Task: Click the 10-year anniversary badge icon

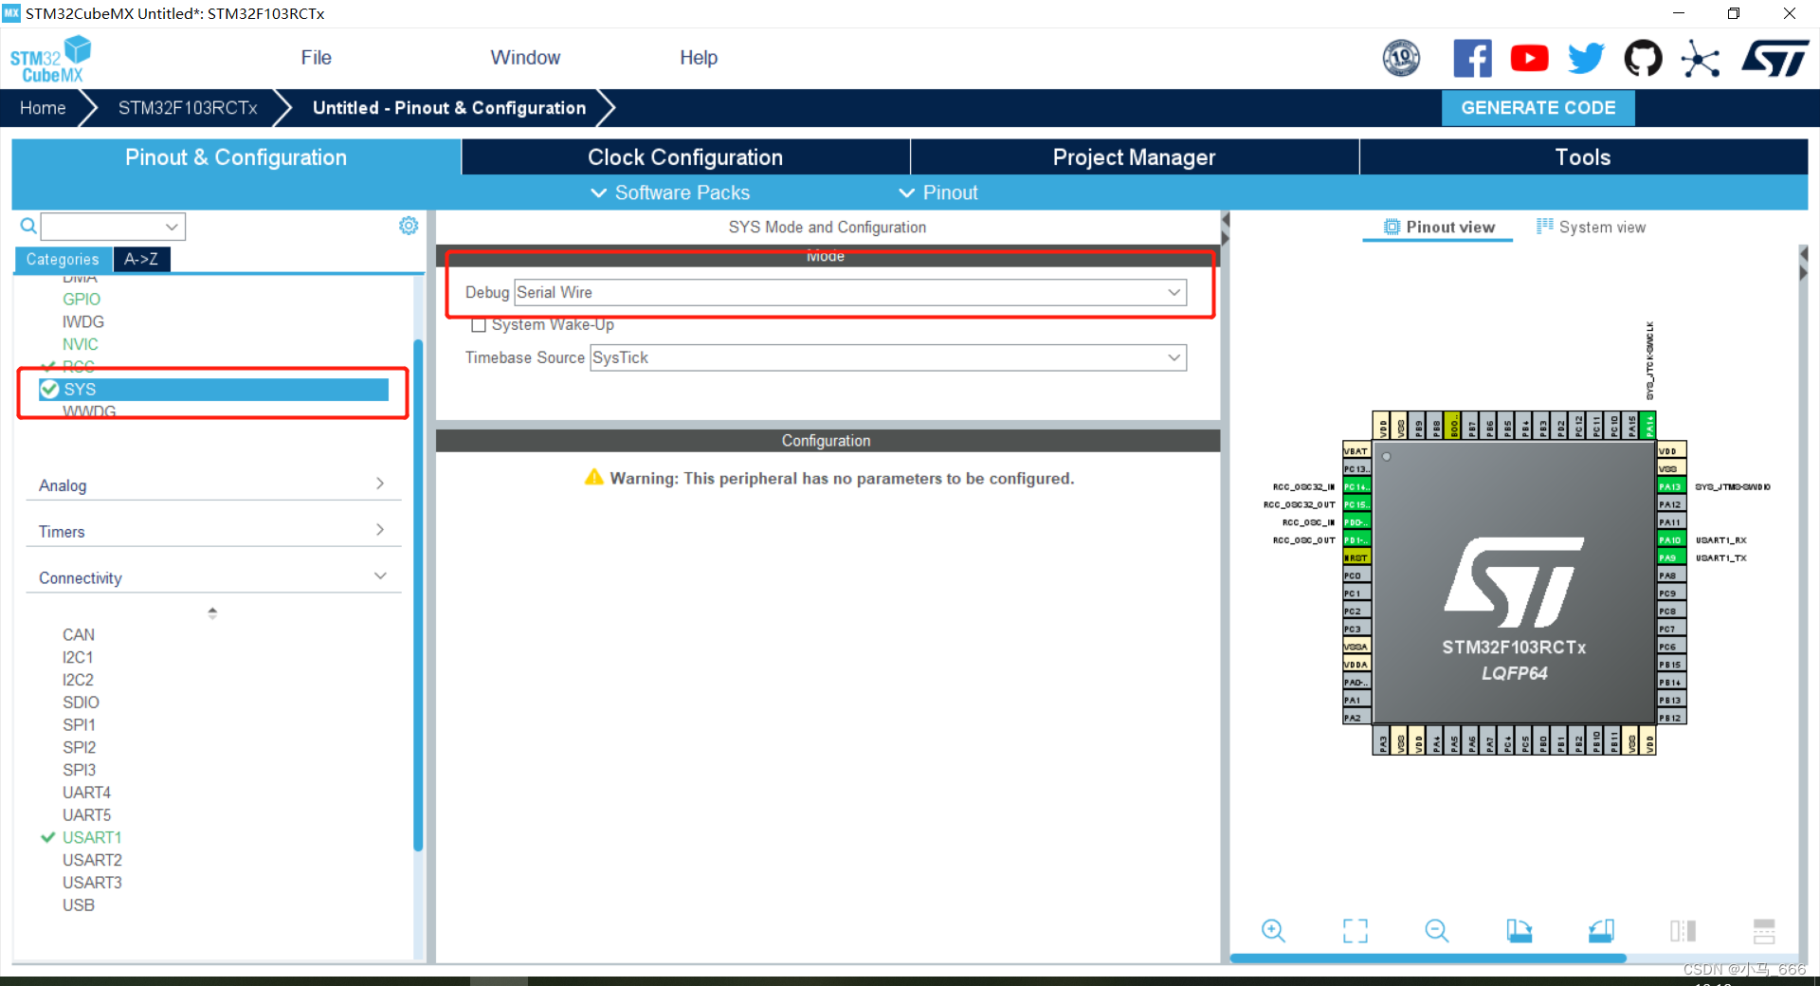Action: click(x=1401, y=59)
